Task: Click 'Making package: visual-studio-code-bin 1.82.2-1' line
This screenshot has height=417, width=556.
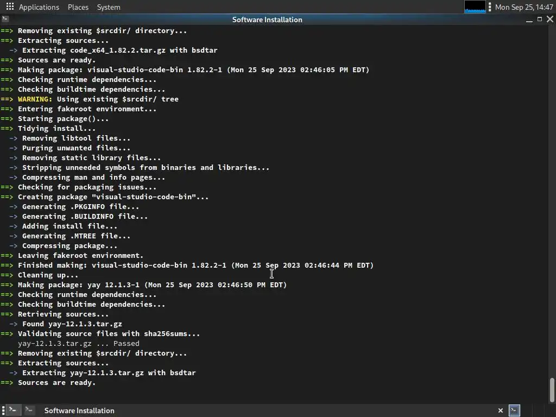Action: (x=120, y=70)
